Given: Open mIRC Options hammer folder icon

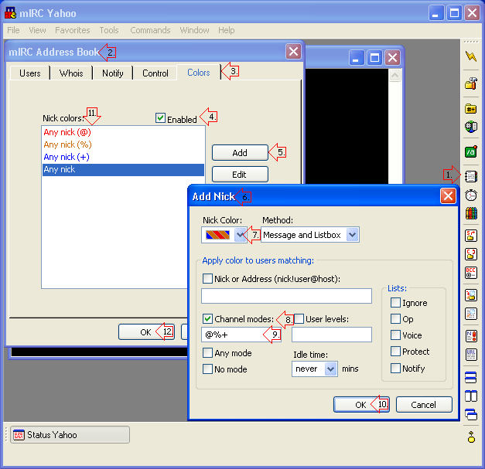Looking at the screenshot, I should (x=471, y=83).
